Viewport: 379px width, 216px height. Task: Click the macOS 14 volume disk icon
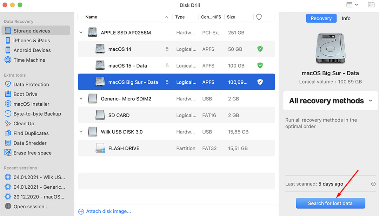click(100, 49)
